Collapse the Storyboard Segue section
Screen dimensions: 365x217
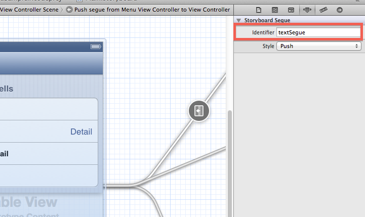pyautogui.click(x=238, y=20)
